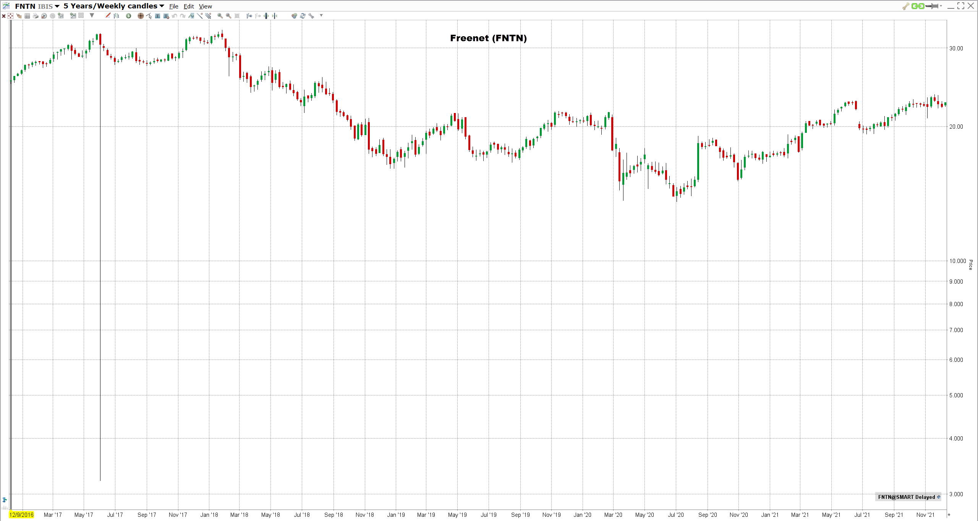
Task: Click the FNTN@SMART Delayed label
Action: (908, 497)
